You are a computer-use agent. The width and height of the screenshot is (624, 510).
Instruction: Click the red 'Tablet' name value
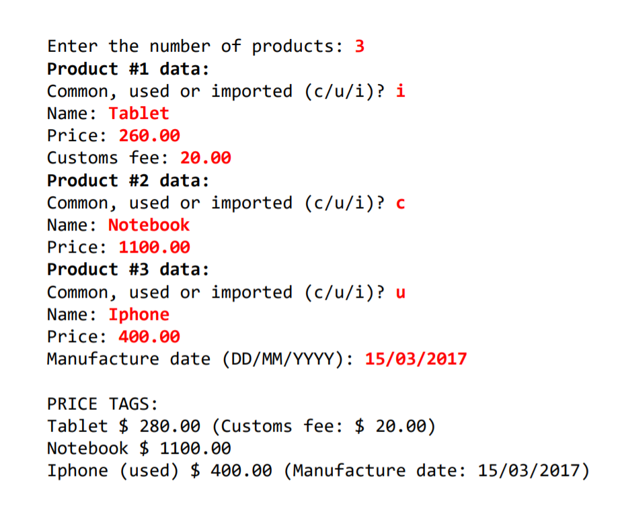139,114
